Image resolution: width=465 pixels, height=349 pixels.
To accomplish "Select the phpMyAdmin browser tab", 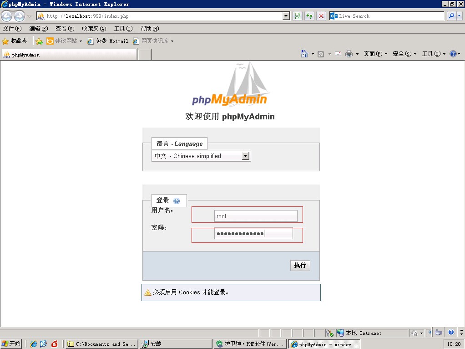I will pos(70,55).
